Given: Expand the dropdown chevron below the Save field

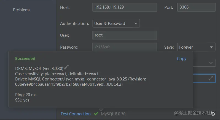Looking at the screenshot, I should (x=211, y=63).
